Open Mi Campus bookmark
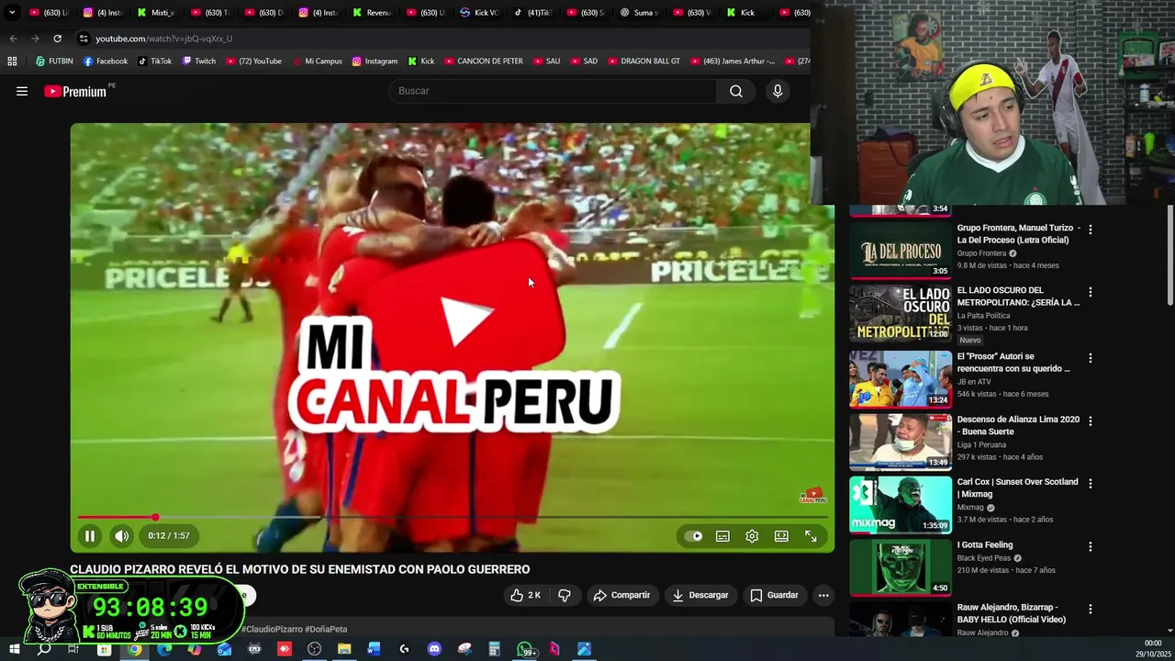The image size is (1175, 661). (317, 62)
